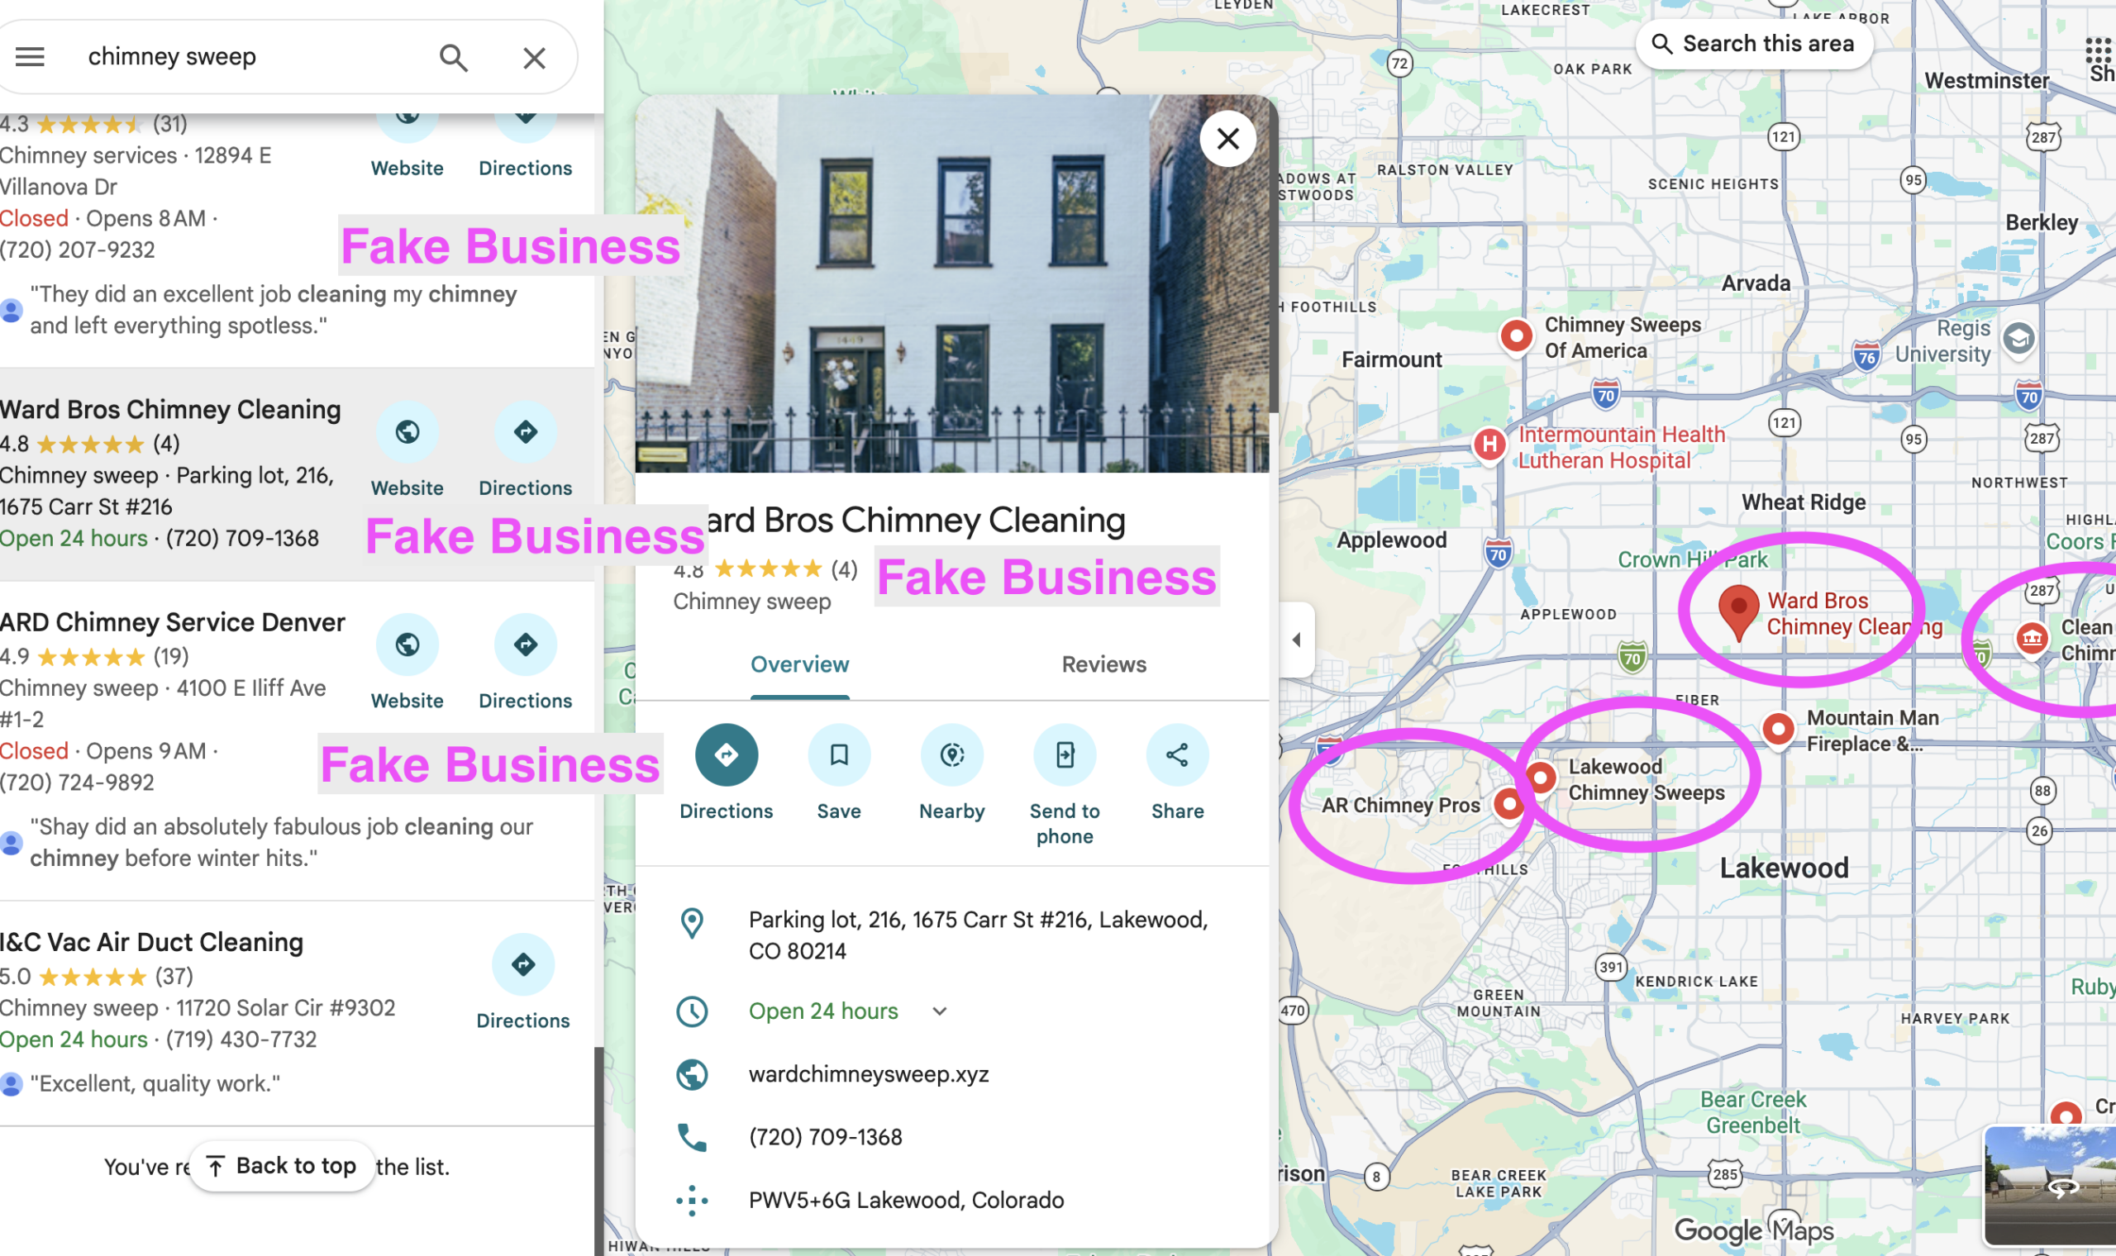
Task: Click the Send to phone icon
Action: pos(1064,754)
